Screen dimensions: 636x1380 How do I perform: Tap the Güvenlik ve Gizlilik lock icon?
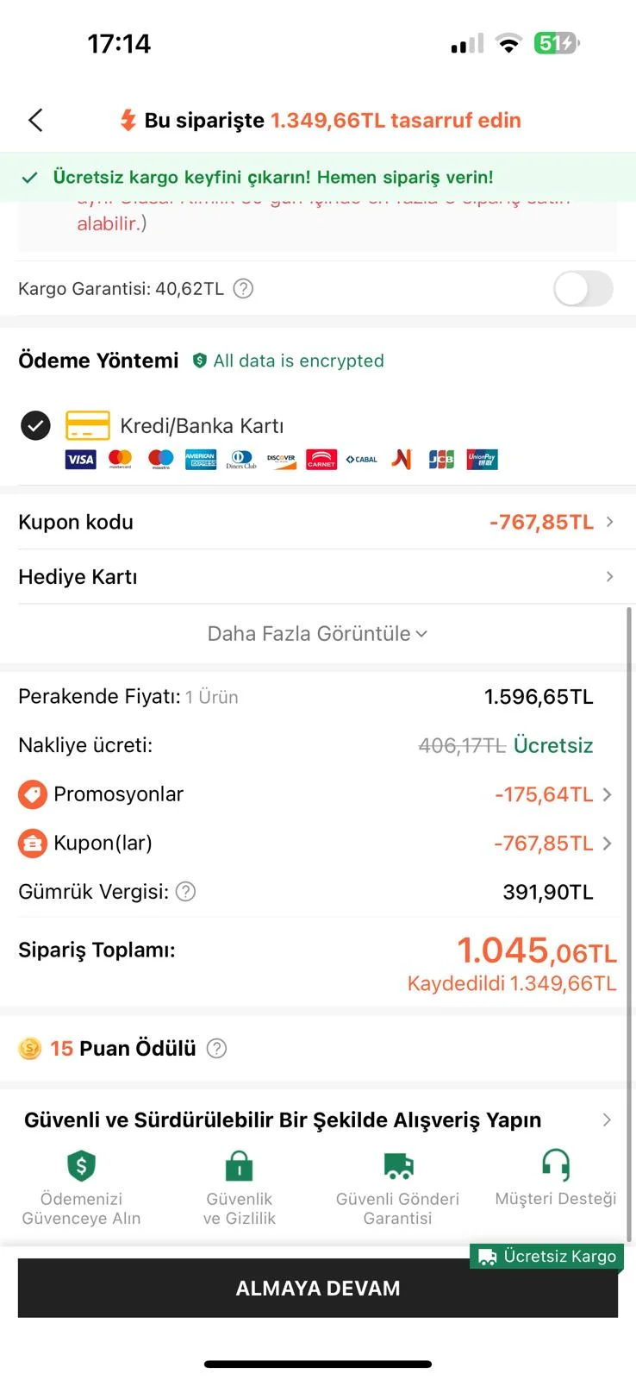click(x=239, y=1165)
